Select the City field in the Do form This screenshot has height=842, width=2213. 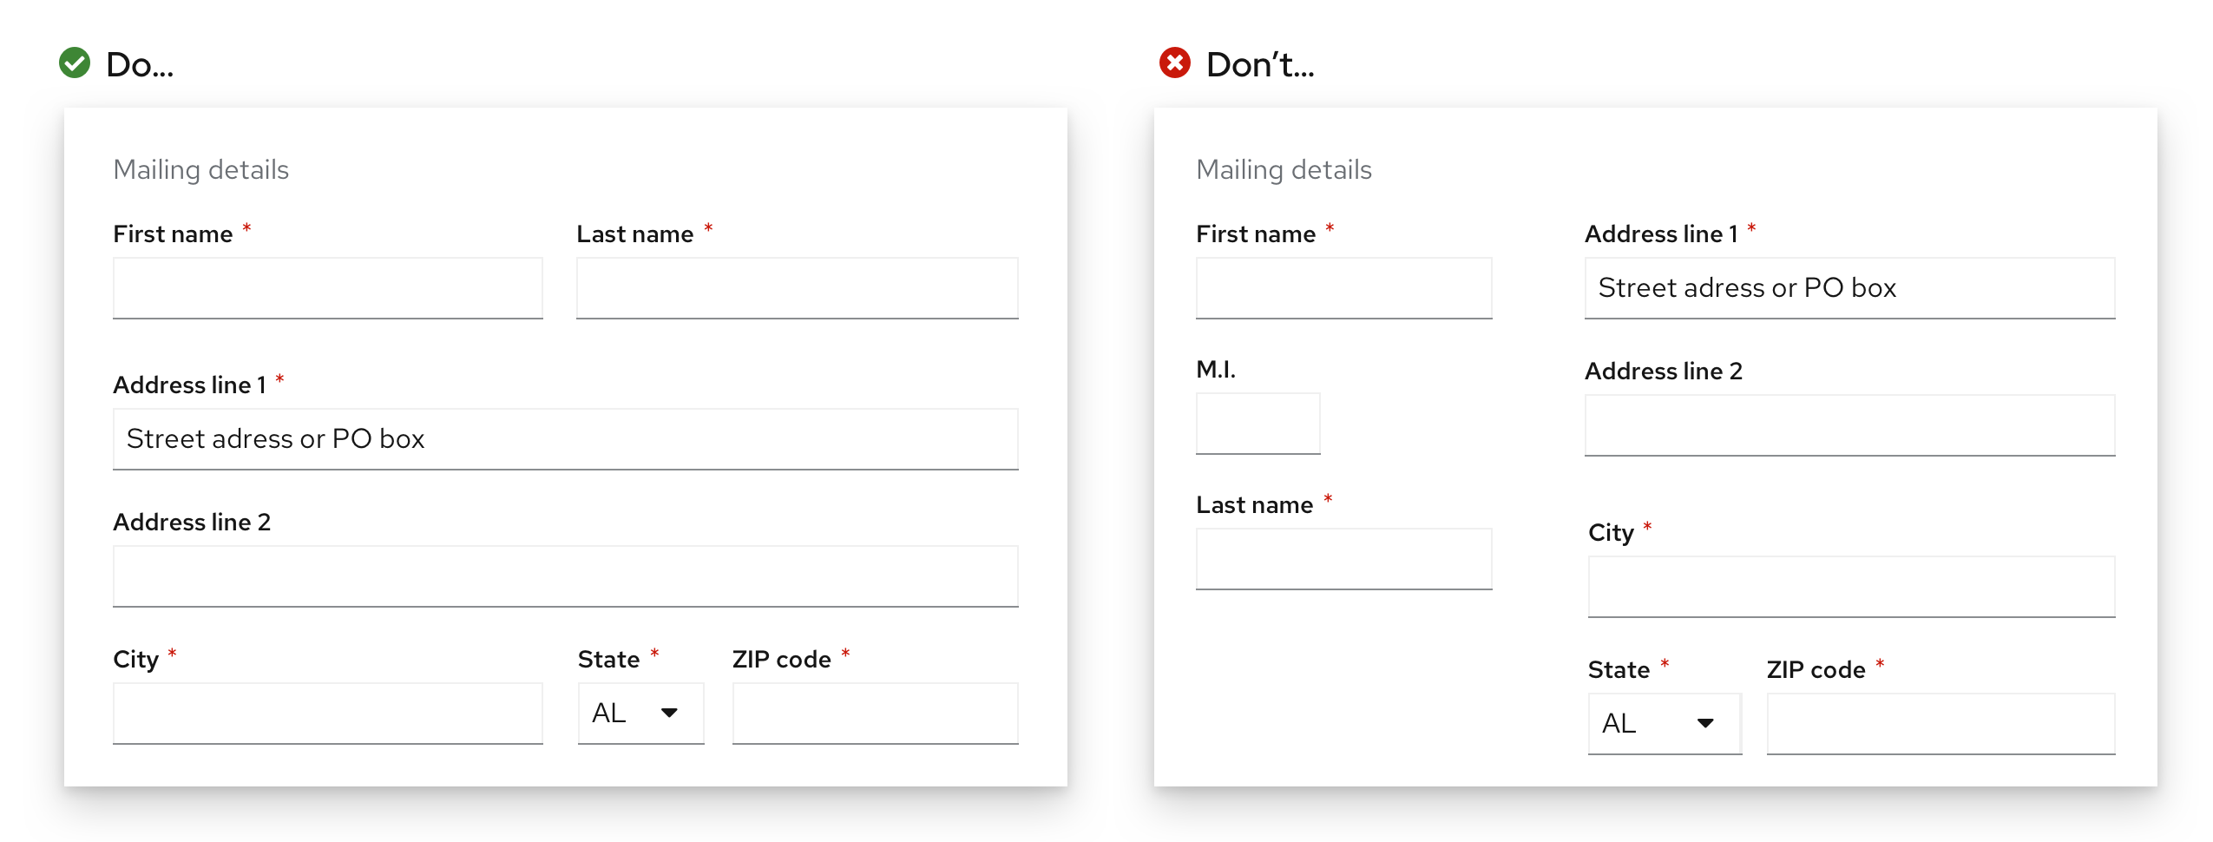click(328, 714)
